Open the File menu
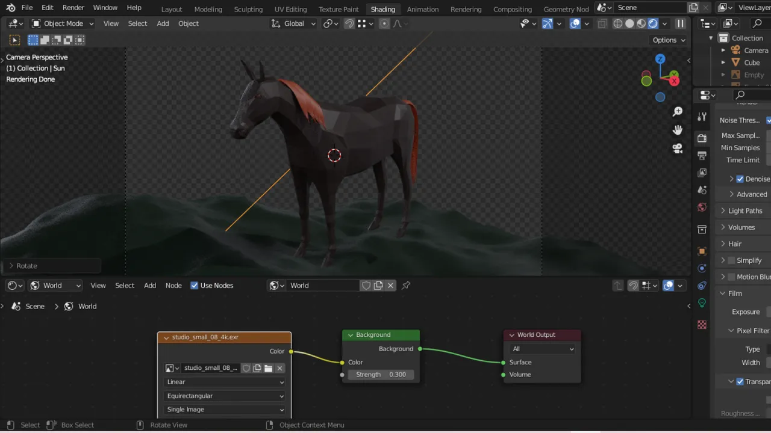The image size is (771, 433). (27, 8)
